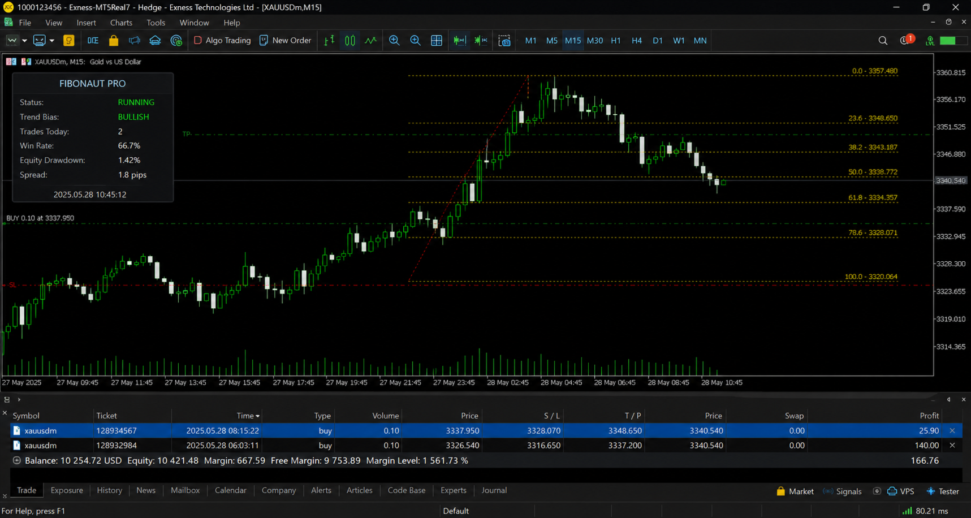Select the D1 timeframe
This screenshot has width=971, height=518.
point(658,41)
